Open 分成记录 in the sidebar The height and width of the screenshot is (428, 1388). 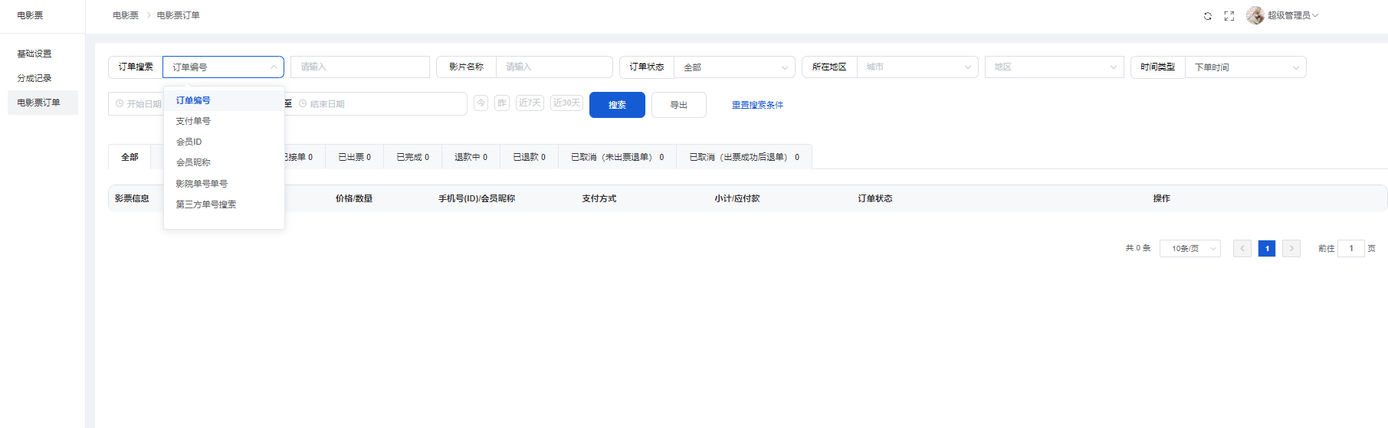coord(34,78)
